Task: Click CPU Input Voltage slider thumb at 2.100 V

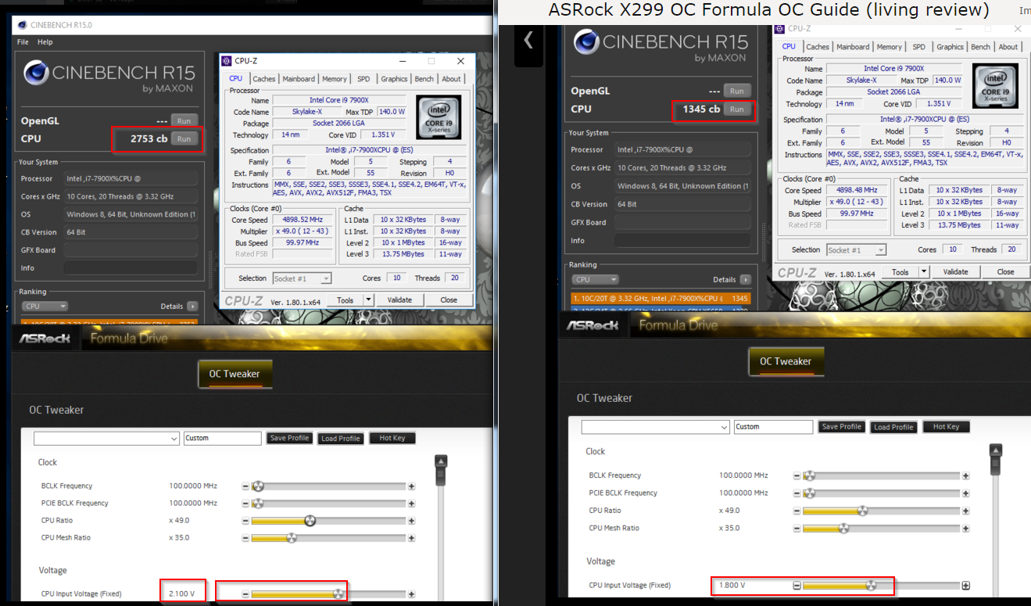Action: point(338,594)
